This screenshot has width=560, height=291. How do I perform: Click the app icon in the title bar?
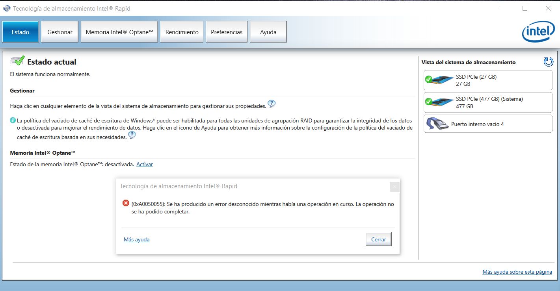click(7, 8)
